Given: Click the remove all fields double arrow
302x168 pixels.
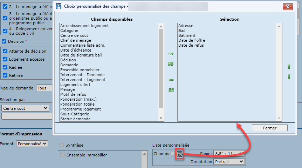Looking at the screenshot, I should click(171, 90).
